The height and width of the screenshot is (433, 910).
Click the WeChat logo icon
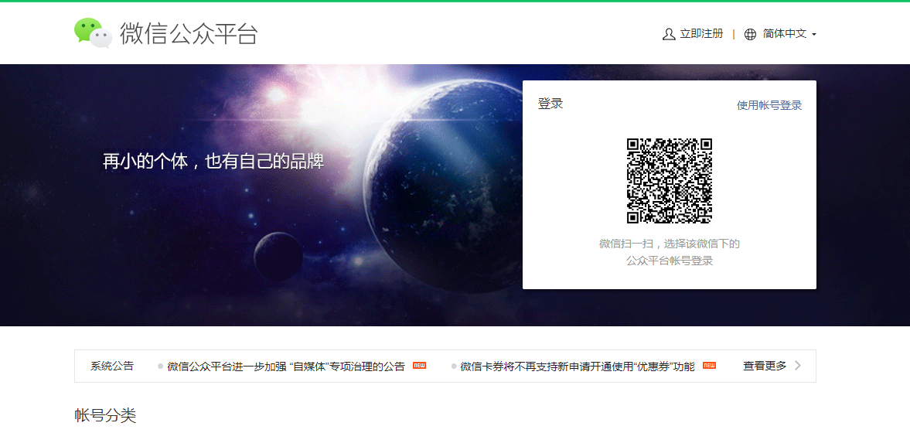pyautogui.click(x=93, y=32)
